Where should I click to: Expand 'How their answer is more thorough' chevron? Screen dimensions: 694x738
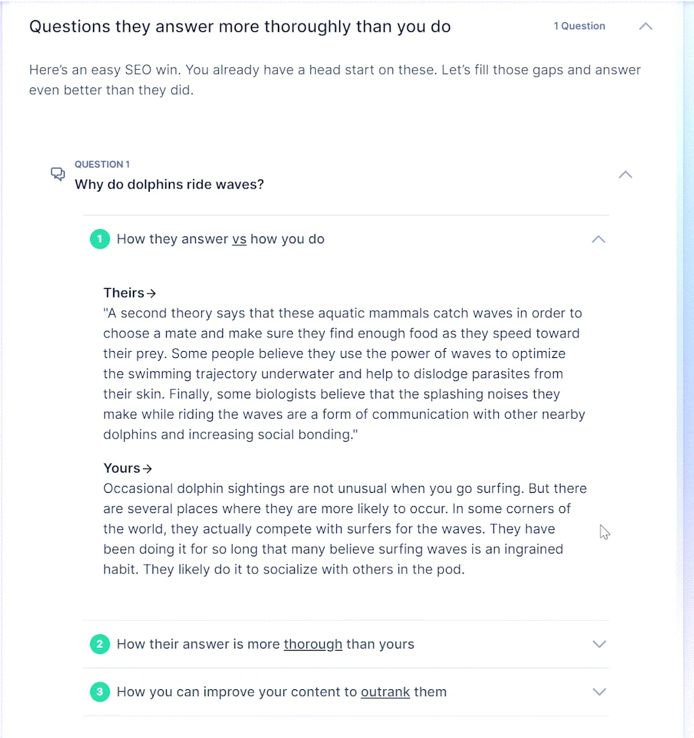click(599, 644)
